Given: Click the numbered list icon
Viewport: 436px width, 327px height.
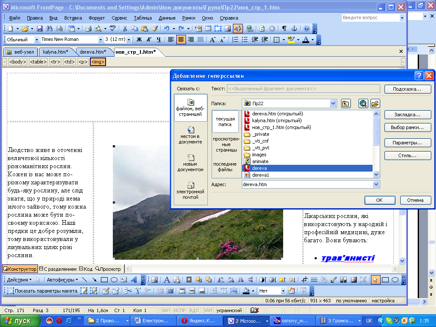Looking at the screenshot, I should click(235, 40).
